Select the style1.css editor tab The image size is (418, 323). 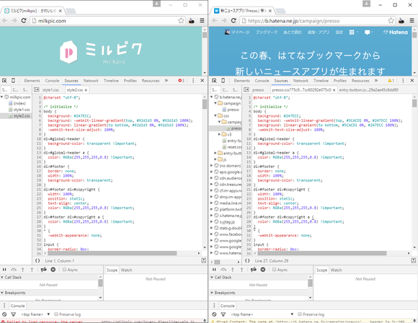pos(50,90)
